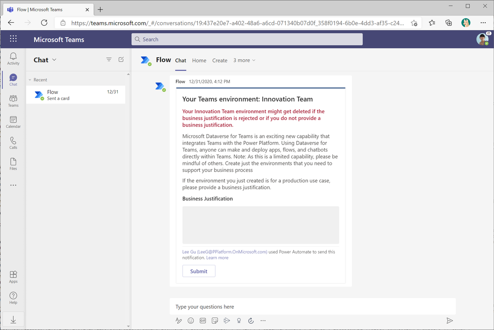Click the Flow avatar beside the message
494x330 pixels.
pos(160,86)
